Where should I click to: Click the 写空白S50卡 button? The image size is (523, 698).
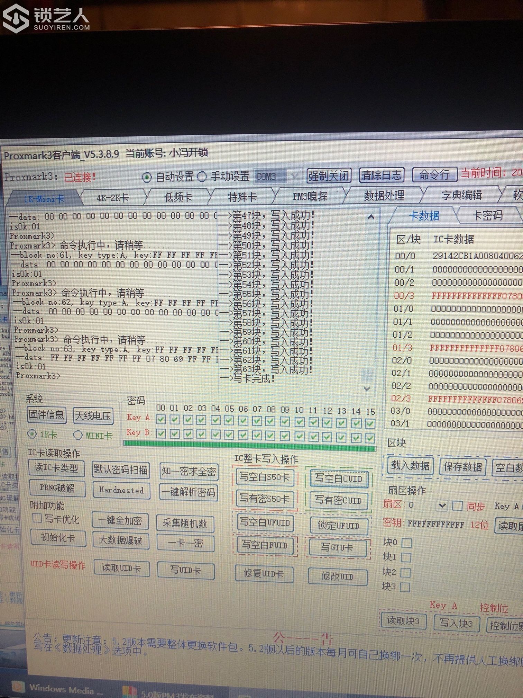[265, 477]
